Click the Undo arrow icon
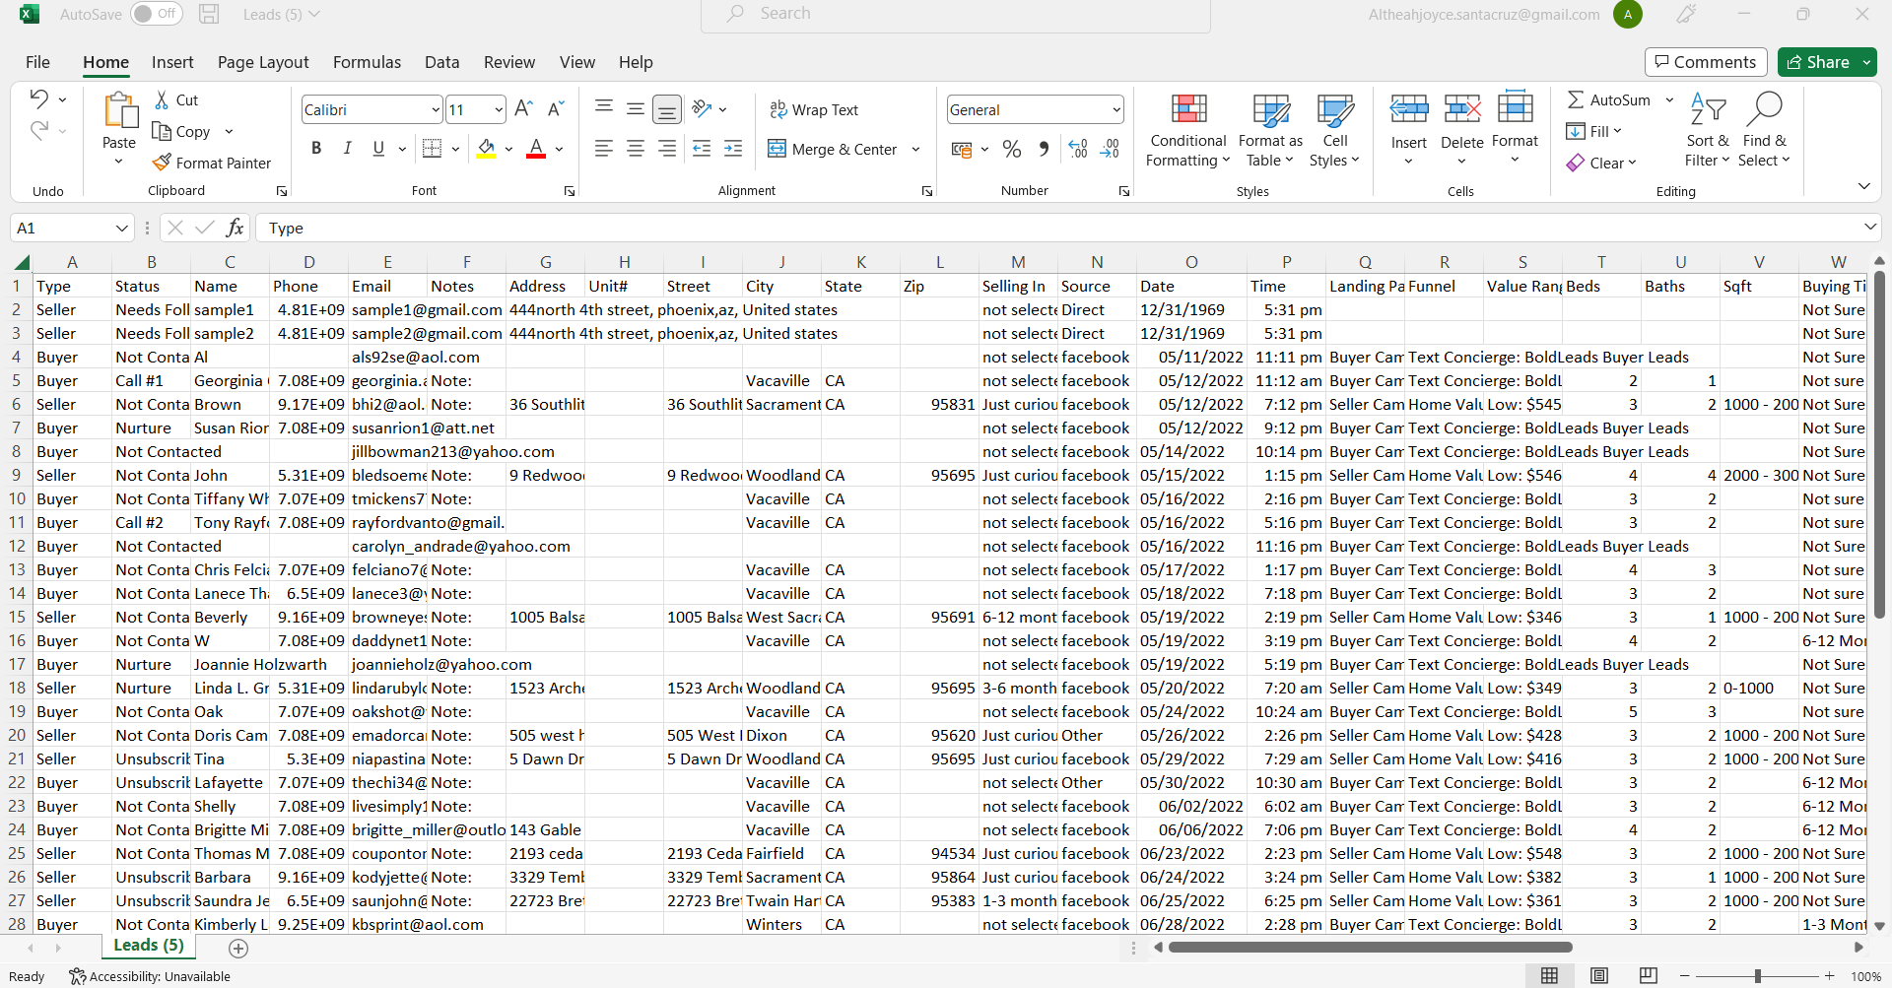Viewport: 1892px width, 988px height. 38,99
